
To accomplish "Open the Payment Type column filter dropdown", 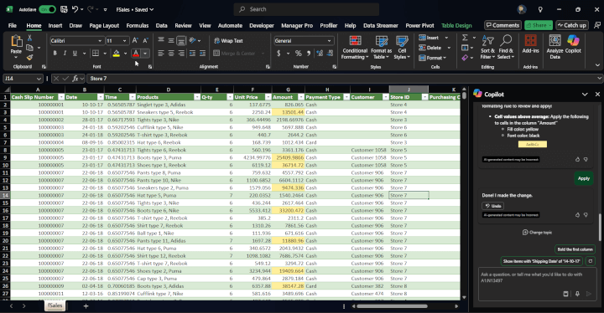I will pos(346,97).
